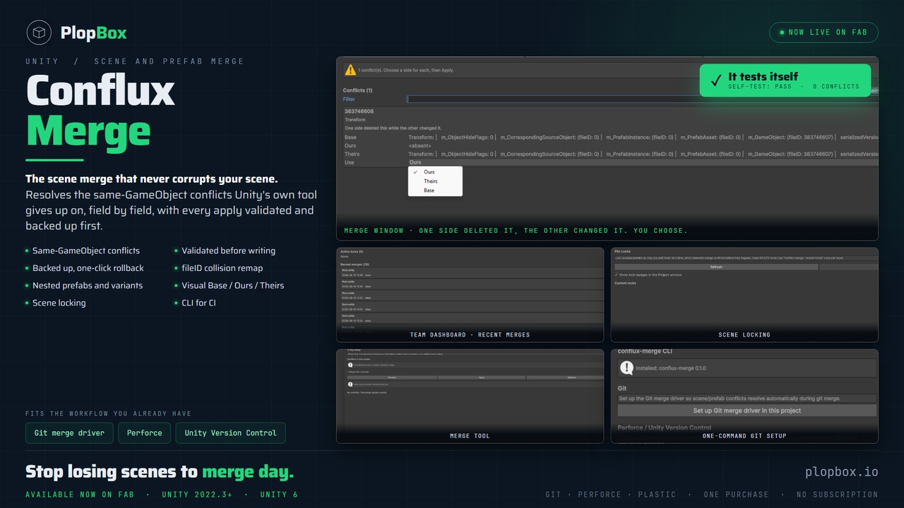Click the Git section heading in CLI panel
This screenshot has height=508, width=904.
point(622,388)
